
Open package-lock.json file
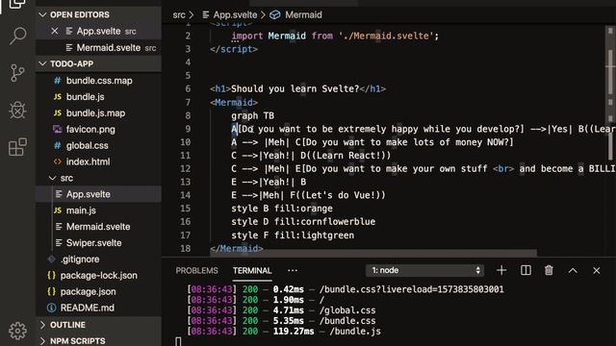(98, 276)
